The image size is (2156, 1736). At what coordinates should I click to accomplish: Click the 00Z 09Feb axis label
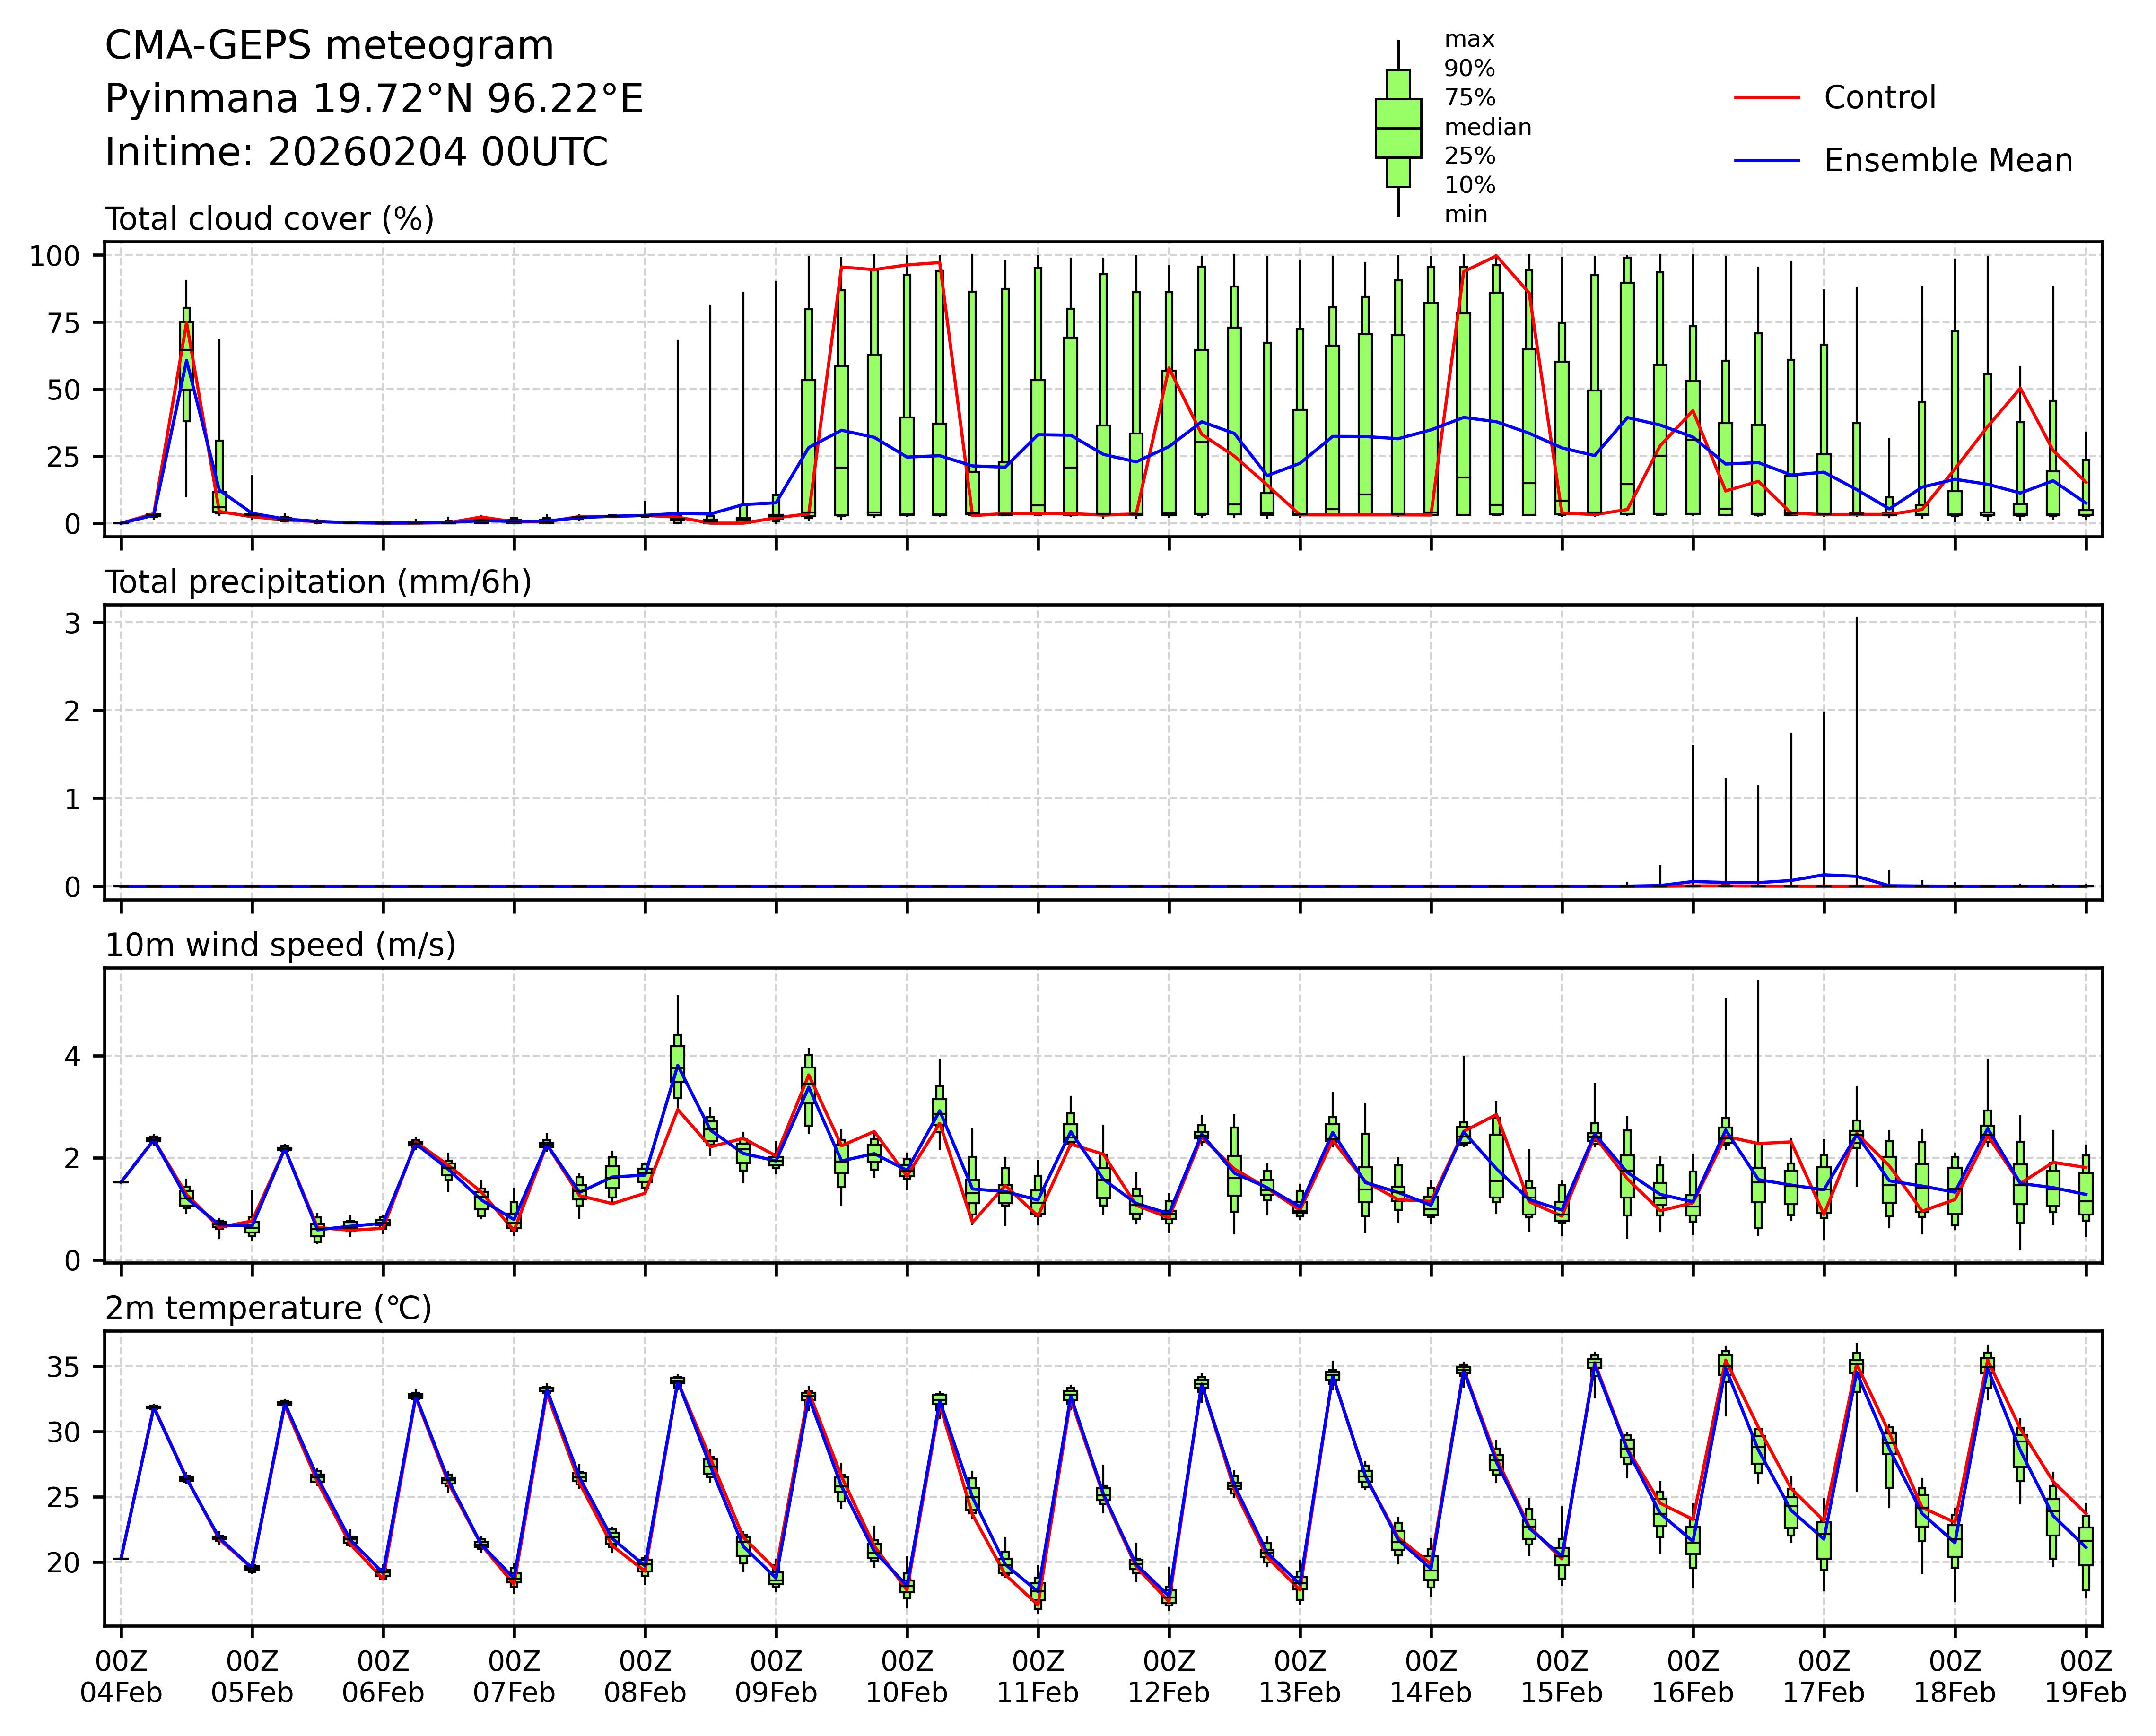[776, 1677]
